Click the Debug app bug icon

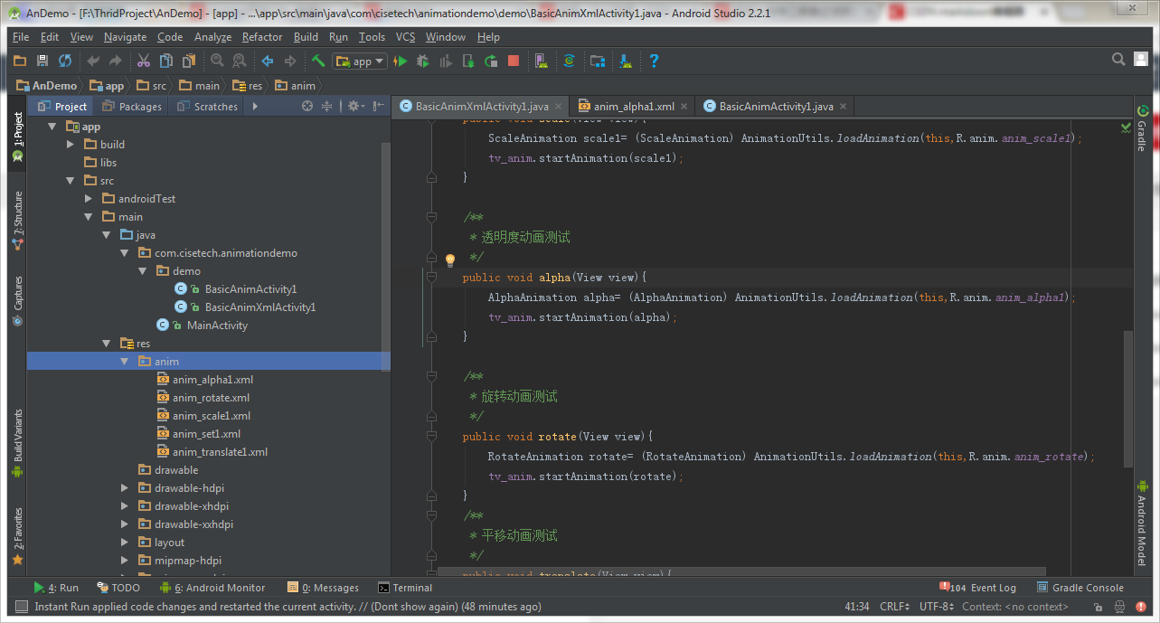[423, 61]
